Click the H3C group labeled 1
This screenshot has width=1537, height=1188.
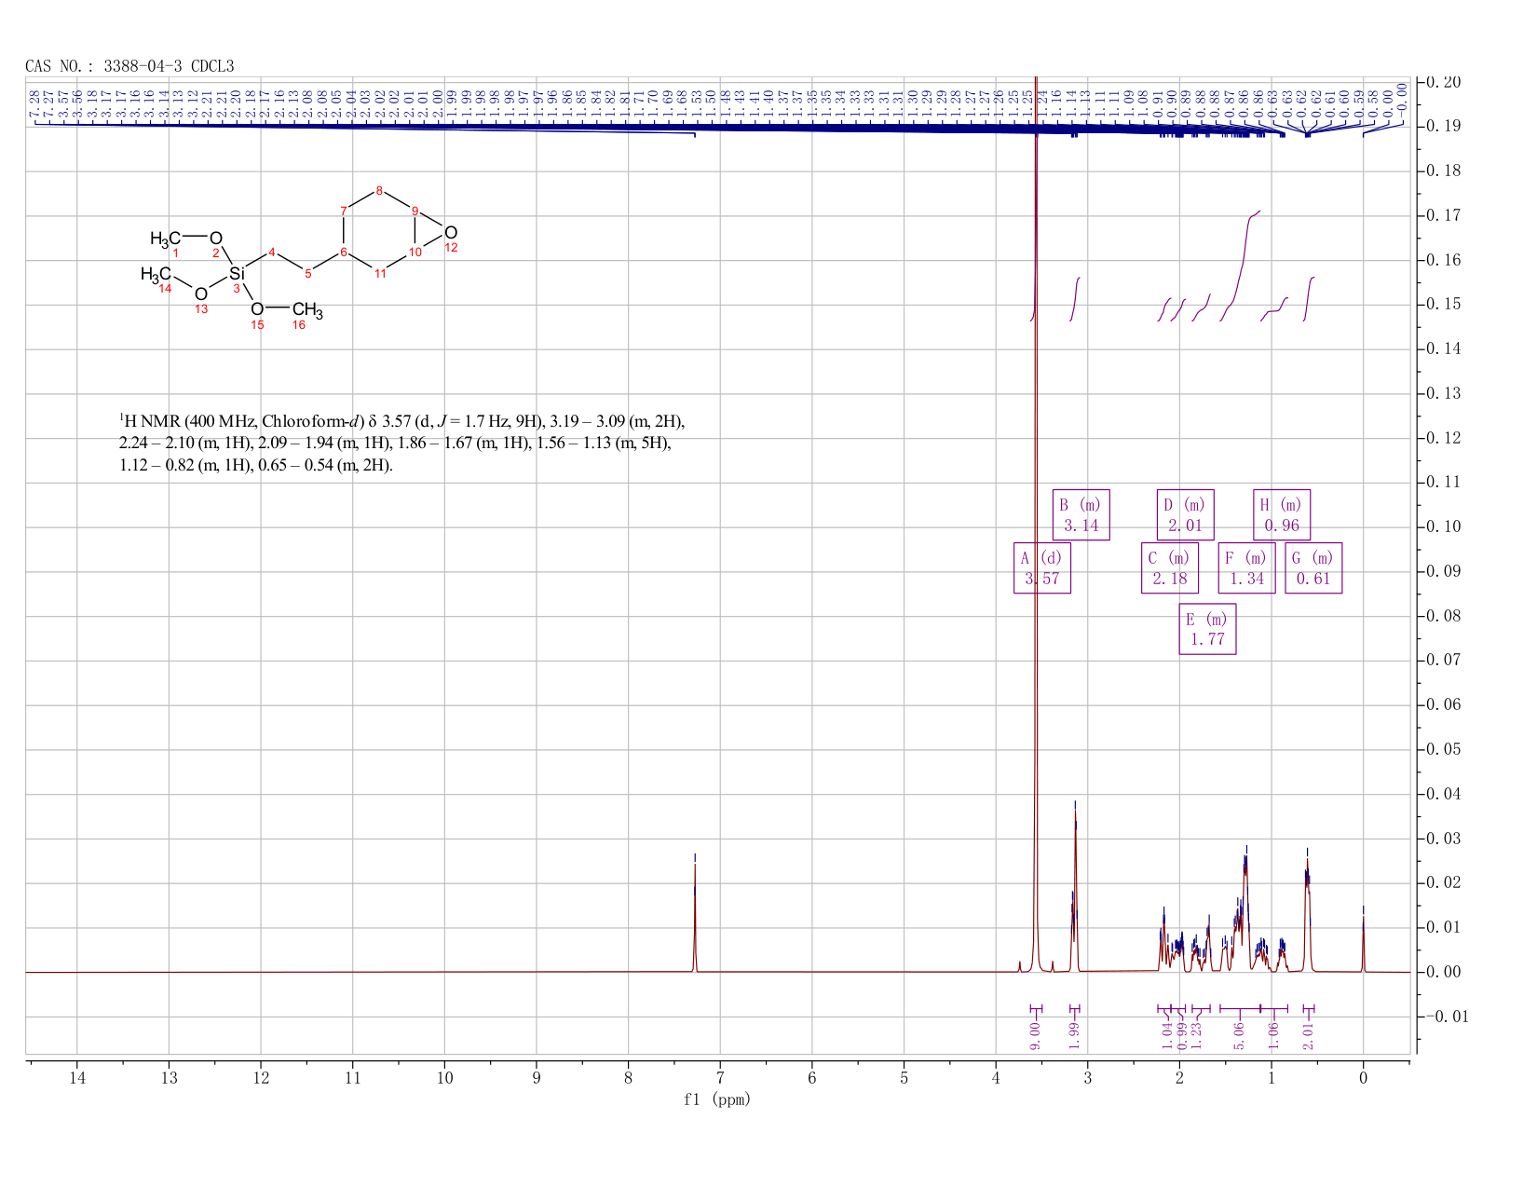[165, 239]
